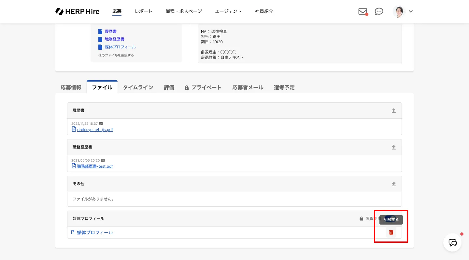
Task: Click the document icon next to 履歴書 shortcut
Action: point(101,32)
